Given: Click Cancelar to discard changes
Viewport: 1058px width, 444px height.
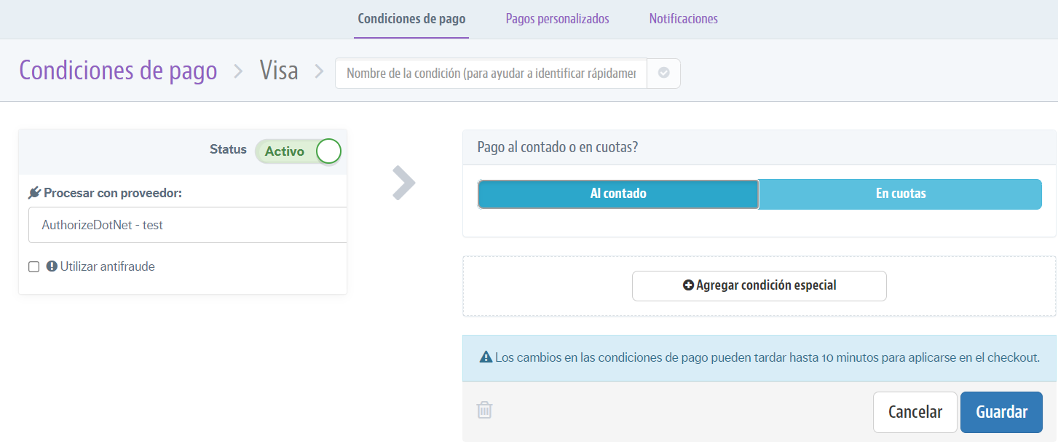Looking at the screenshot, I should 915,411.
